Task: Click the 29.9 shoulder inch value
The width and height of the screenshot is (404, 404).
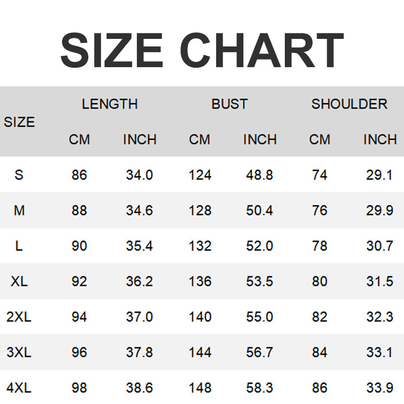Action: click(x=380, y=211)
